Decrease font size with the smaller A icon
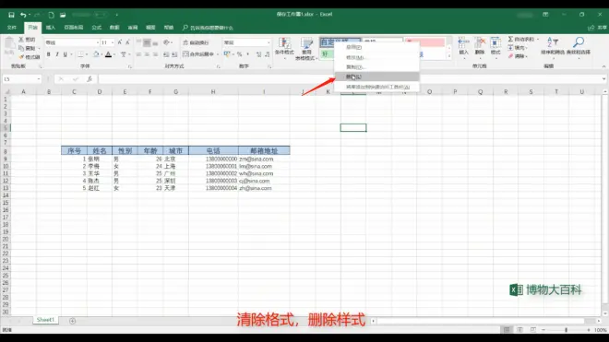The image size is (609, 342). coord(127,42)
